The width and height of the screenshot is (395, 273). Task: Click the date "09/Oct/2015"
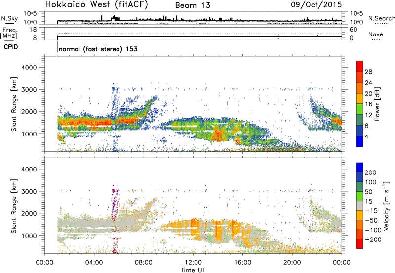(x=316, y=5)
